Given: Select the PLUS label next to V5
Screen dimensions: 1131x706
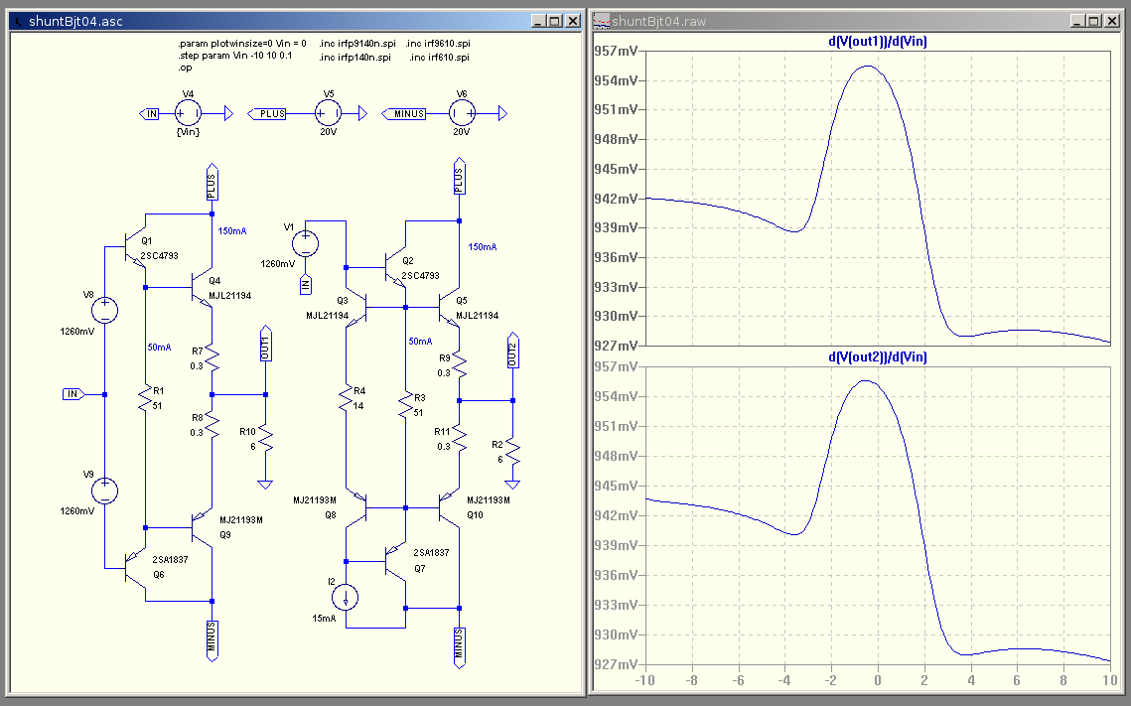Looking at the screenshot, I should click(x=268, y=114).
